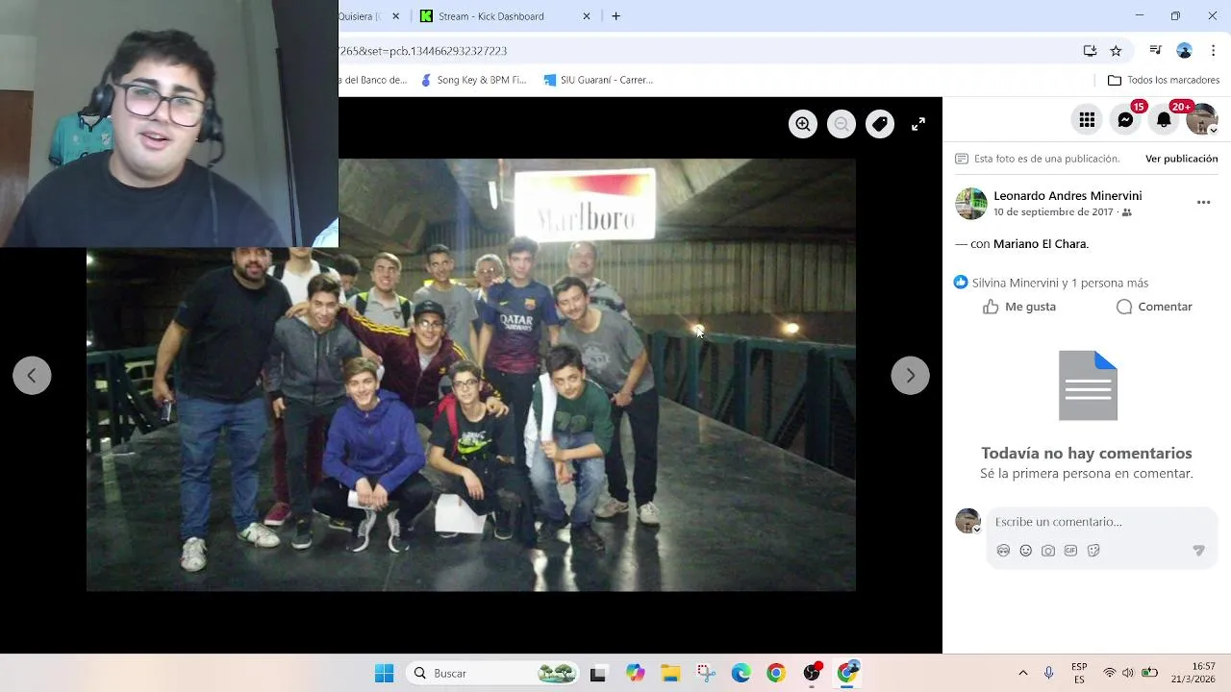The width and height of the screenshot is (1231, 692).
Task: Click microphone tray icon
Action: point(1049,674)
